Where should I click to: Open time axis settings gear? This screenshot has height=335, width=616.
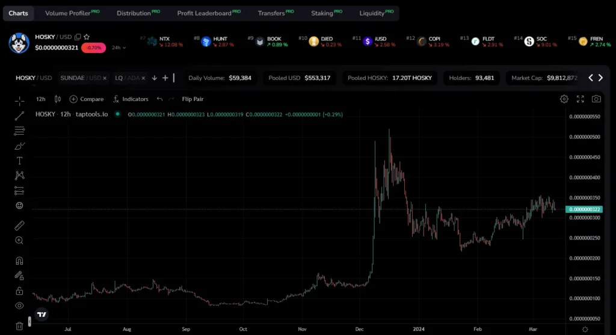tap(585, 329)
